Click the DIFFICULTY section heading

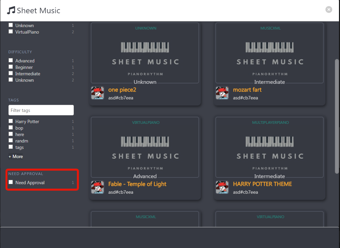[x=20, y=52]
